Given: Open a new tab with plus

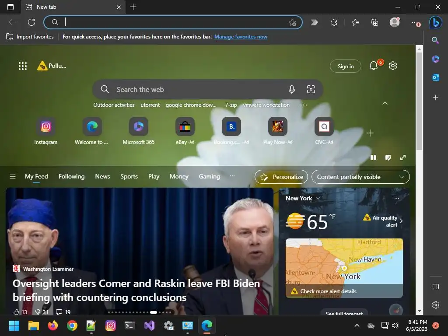Looking at the screenshot, I should click(133, 7).
